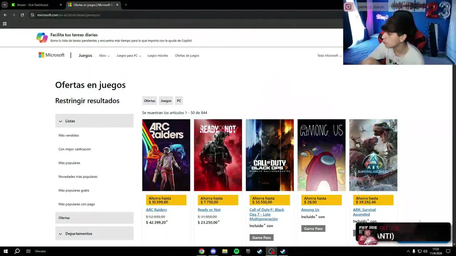Click the Microsoft logo in header
The height and width of the screenshot is (256, 456).
(52, 55)
